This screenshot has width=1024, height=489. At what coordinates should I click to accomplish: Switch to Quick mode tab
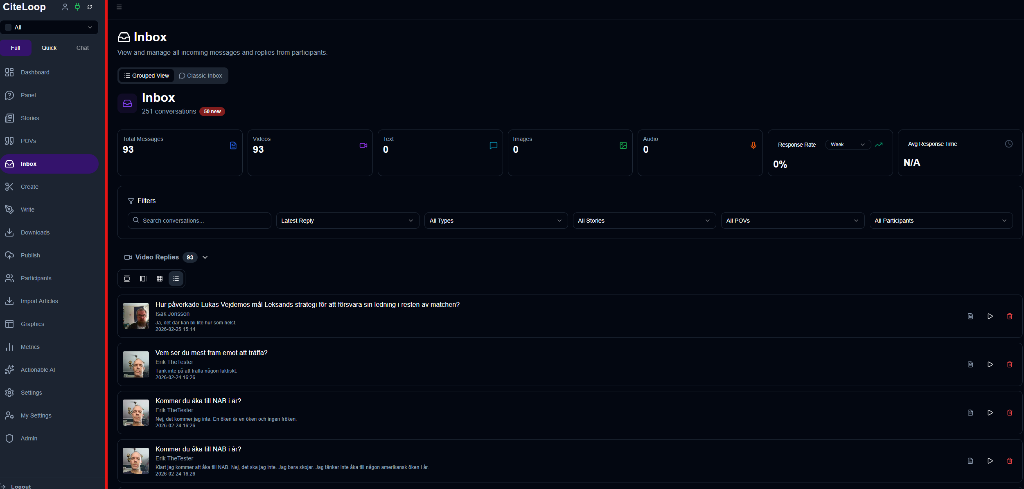coord(49,48)
